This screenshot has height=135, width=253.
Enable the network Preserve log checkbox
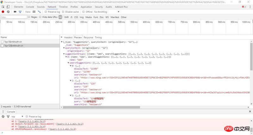point(46,12)
